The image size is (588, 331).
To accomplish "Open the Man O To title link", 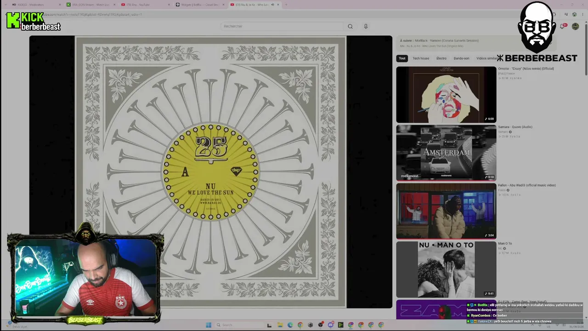I will (x=505, y=244).
